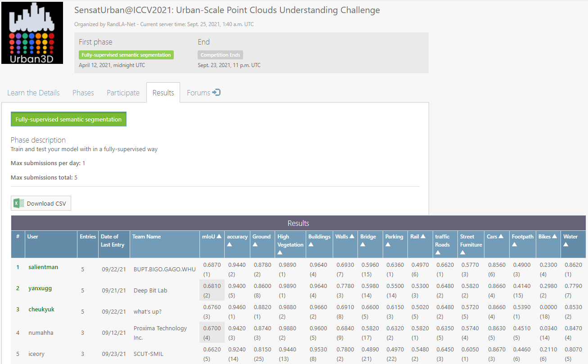This screenshot has height=364, width=588.
Task: Sort by Rail column arrow
Action: (423, 237)
